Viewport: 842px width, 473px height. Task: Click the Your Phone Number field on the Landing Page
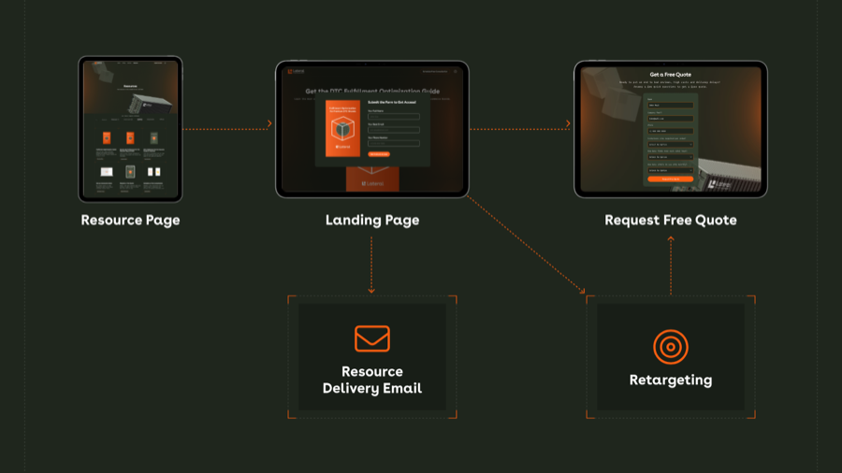(x=394, y=143)
